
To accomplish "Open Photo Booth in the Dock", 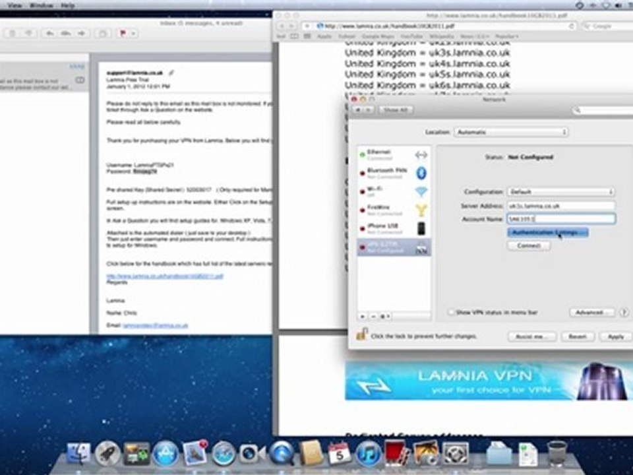I will pos(397,453).
